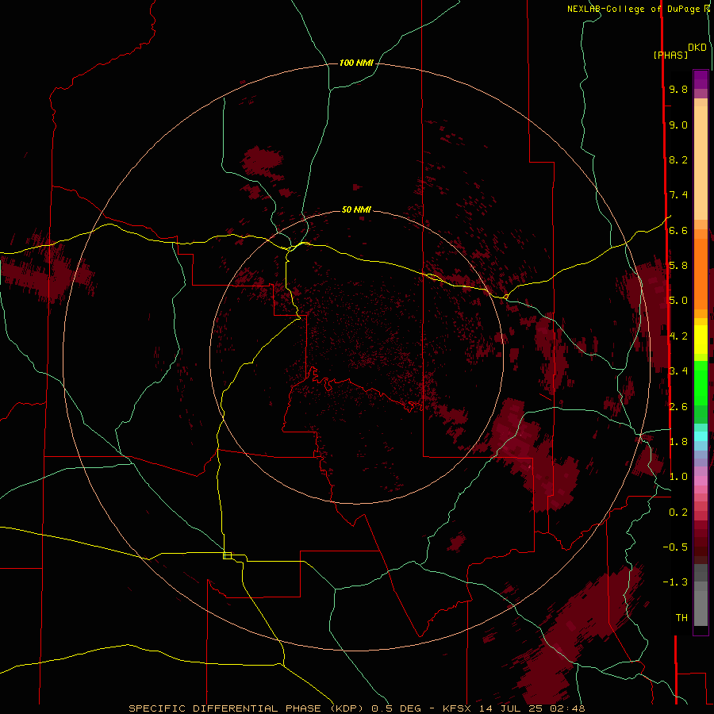Click the KFSX 14 JUL 25 02:48 timestamp
Image resolution: width=714 pixels, height=714 pixels.
513,708
